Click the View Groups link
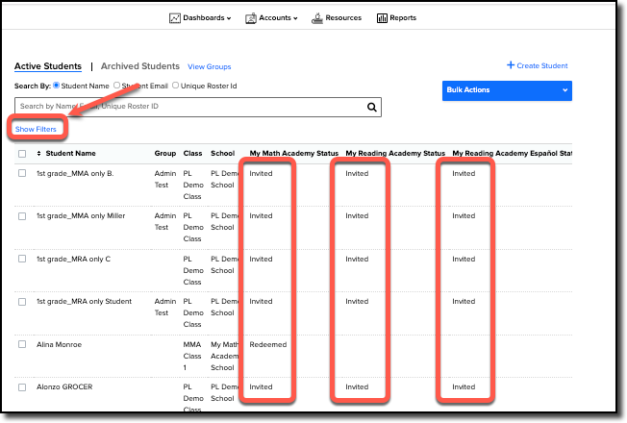This screenshot has height=423, width=627. (209, 66)
